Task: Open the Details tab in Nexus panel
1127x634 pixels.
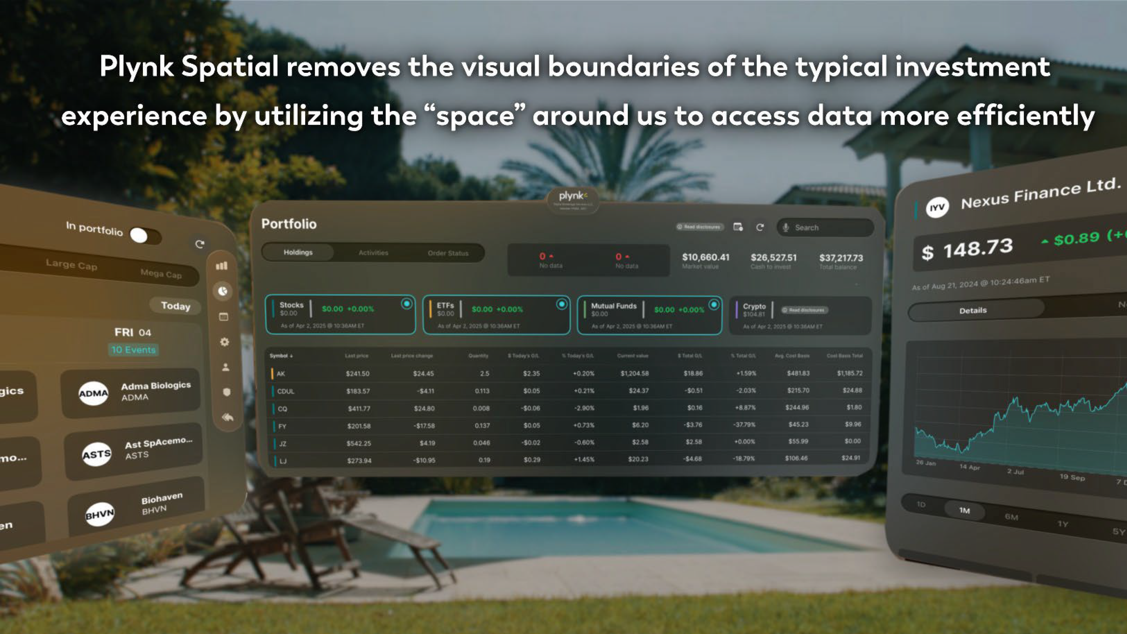Action: [x=974, y=311]
